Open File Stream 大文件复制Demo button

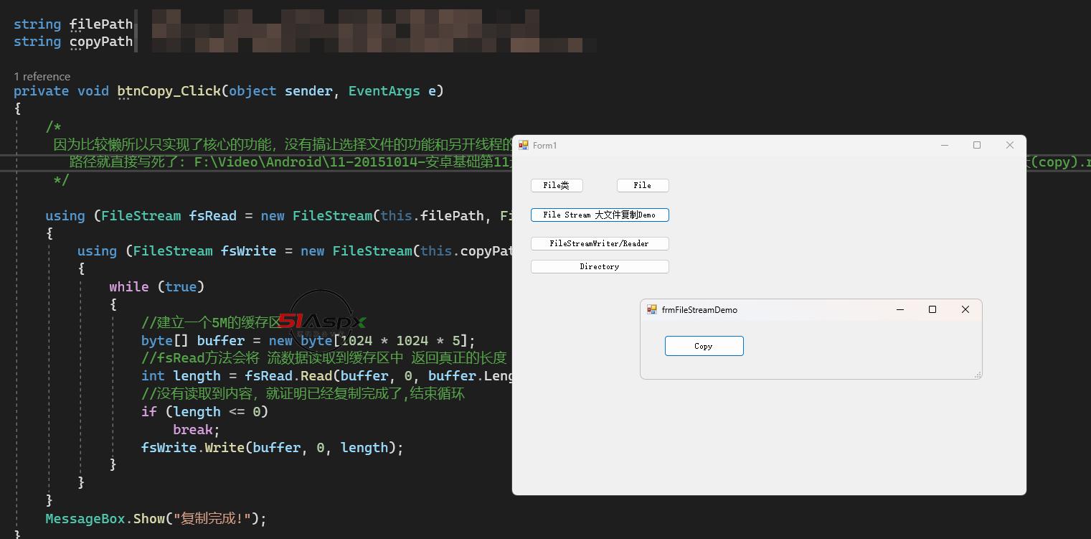pyautogui.click(x=600, y=215)
